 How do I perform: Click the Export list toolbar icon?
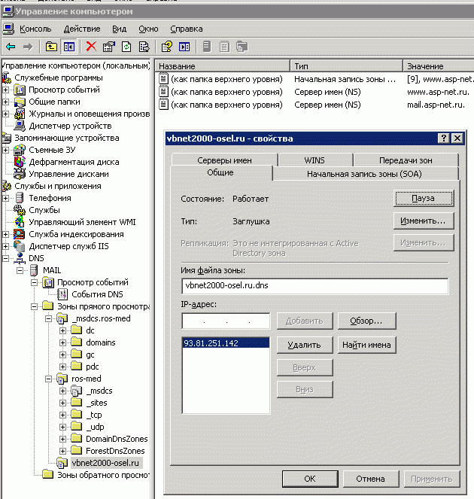click(x=144, y=47)
